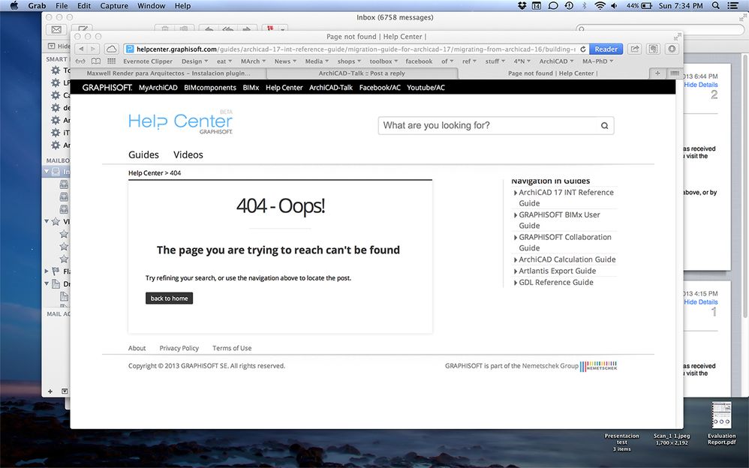
Task: Click About link in footer
Action: [x=137, y=348]
